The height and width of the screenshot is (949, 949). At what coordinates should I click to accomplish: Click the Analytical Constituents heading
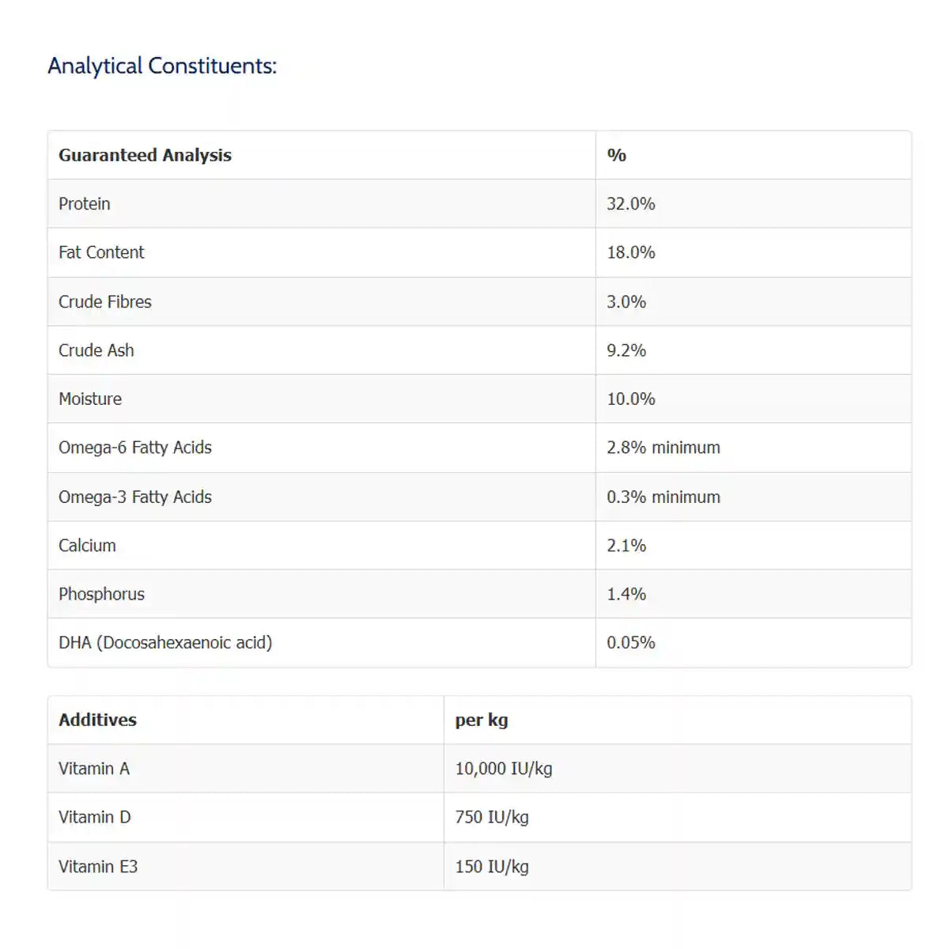click(162, 66)
